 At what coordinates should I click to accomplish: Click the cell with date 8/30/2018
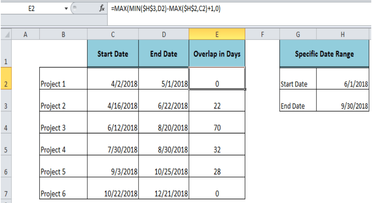[164, 144]
